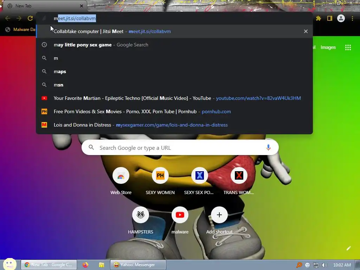
Task: Open the file explorer taskbar icon
Action: [102, 265]
